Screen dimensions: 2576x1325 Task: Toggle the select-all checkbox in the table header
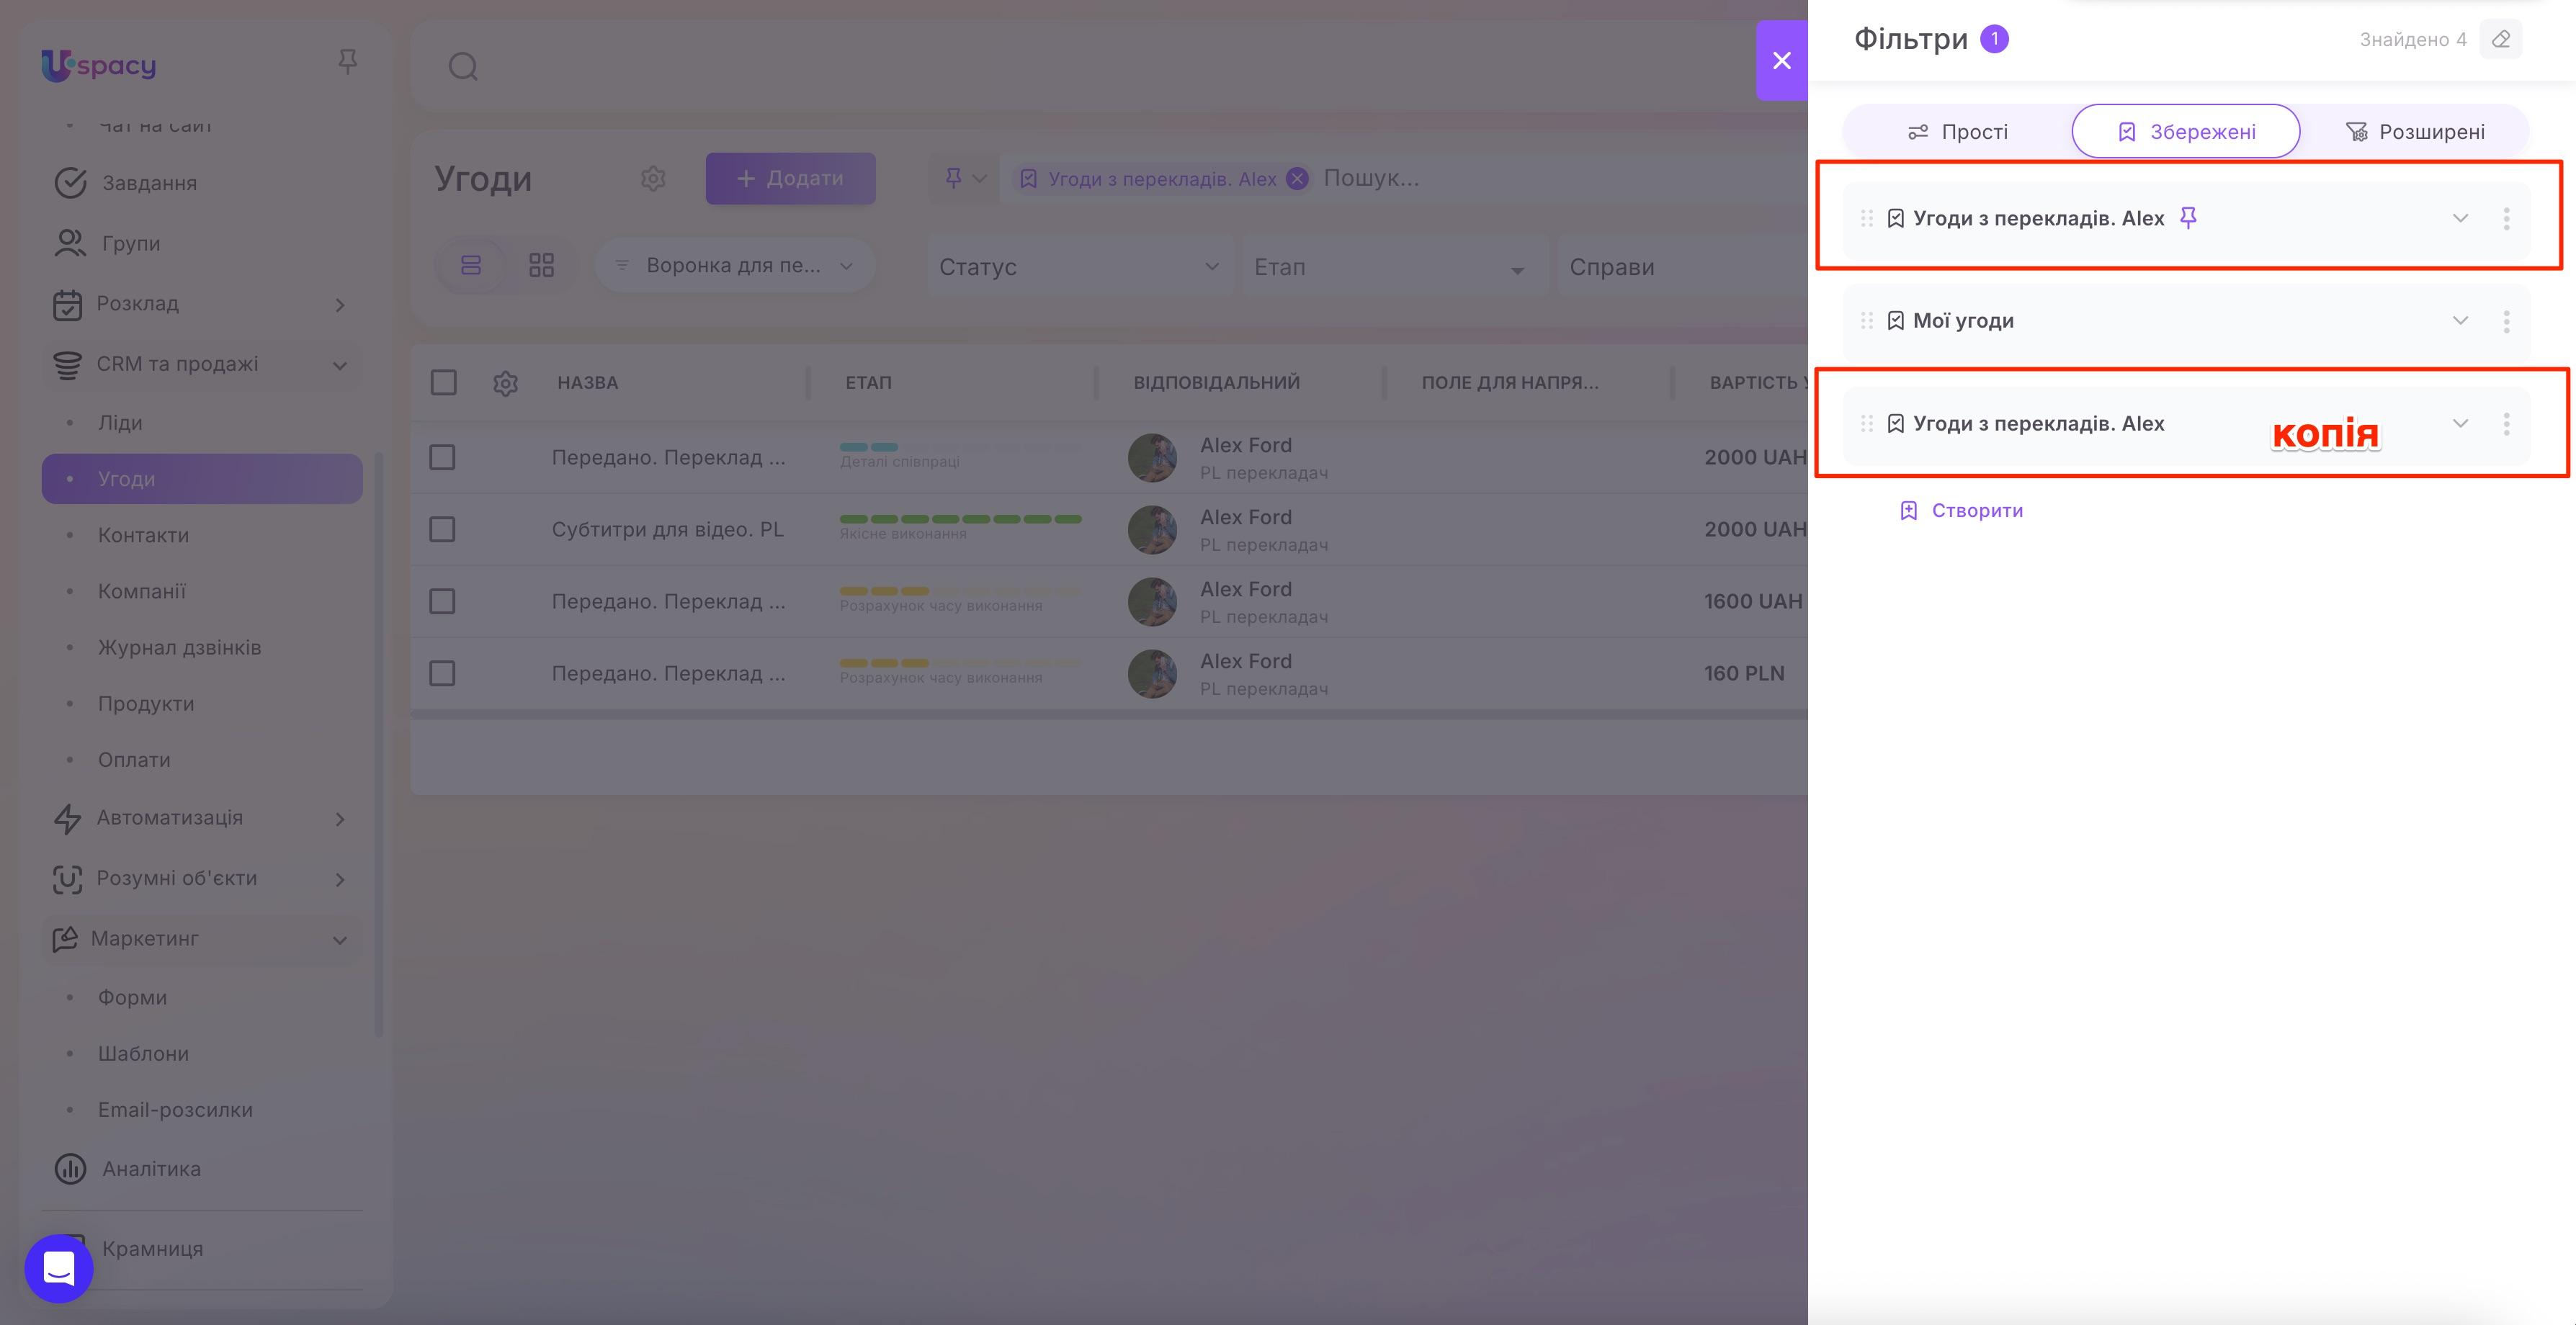(x=443, y=383)
